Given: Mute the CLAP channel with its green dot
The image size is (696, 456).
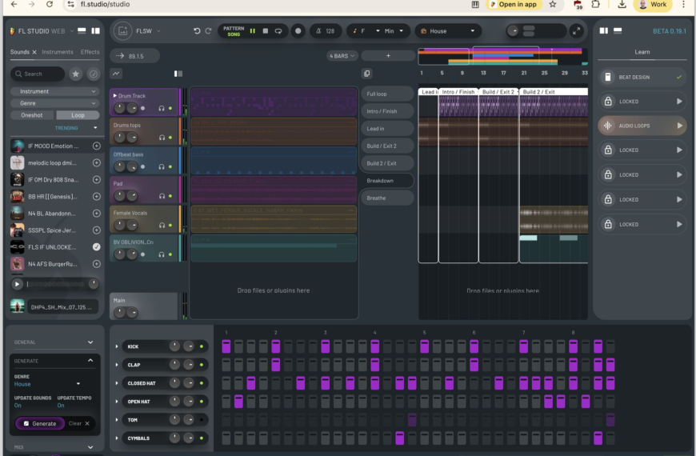Looking at the screenshot, I should pos(202,365).
